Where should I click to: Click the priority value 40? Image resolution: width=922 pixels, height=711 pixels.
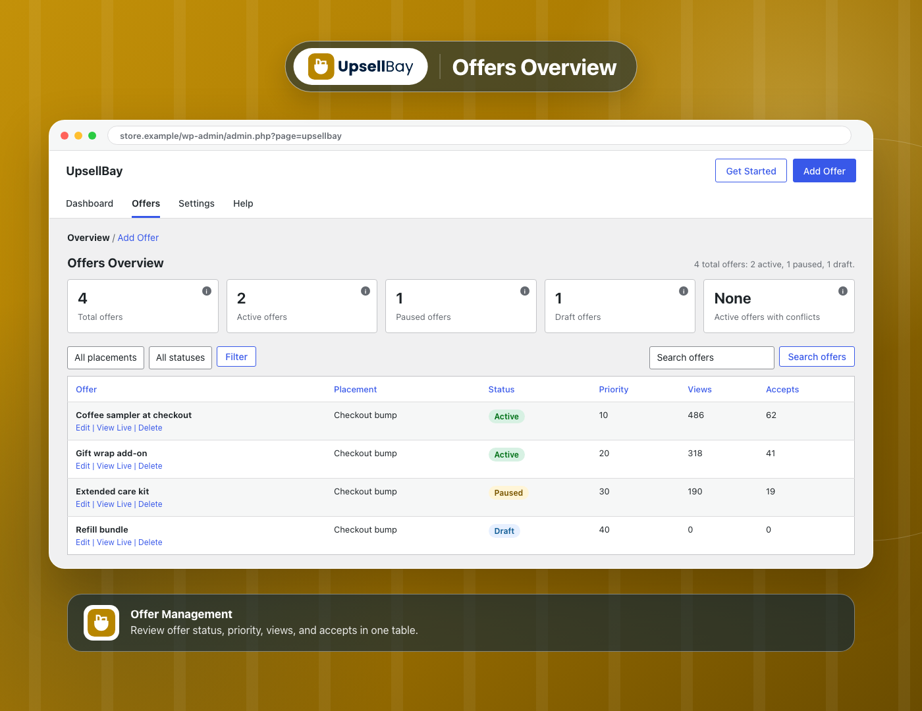coord(604,530)
